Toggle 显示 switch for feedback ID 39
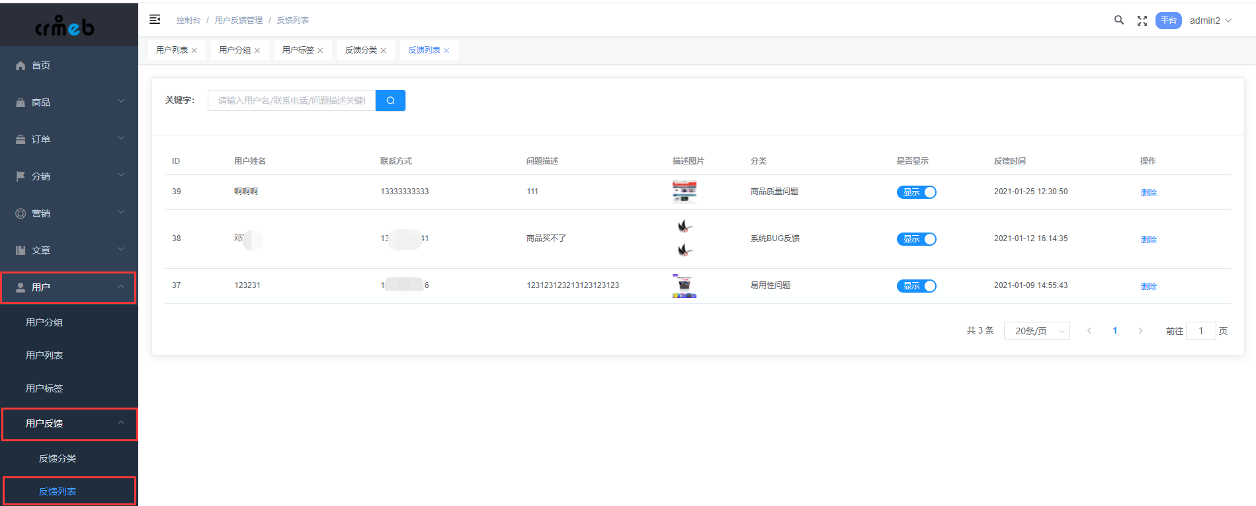Image resolution: width=1256 pixels, height=506 pixels. [x=917, y=192]
